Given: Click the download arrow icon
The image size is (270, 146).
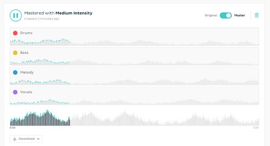Looking at the screenshot, I should (x=15, y=139).
